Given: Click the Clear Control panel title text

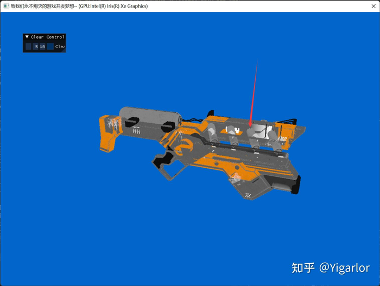Looking at the screenshot, I should click(47, 37).
